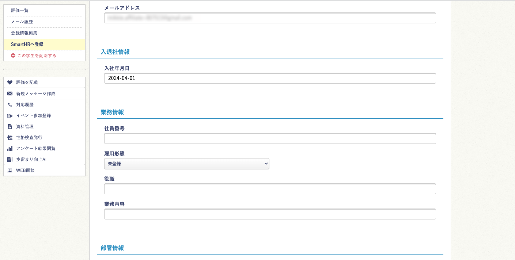
Task: Click into the 社員番号 input field
Action: click(270, 139)
